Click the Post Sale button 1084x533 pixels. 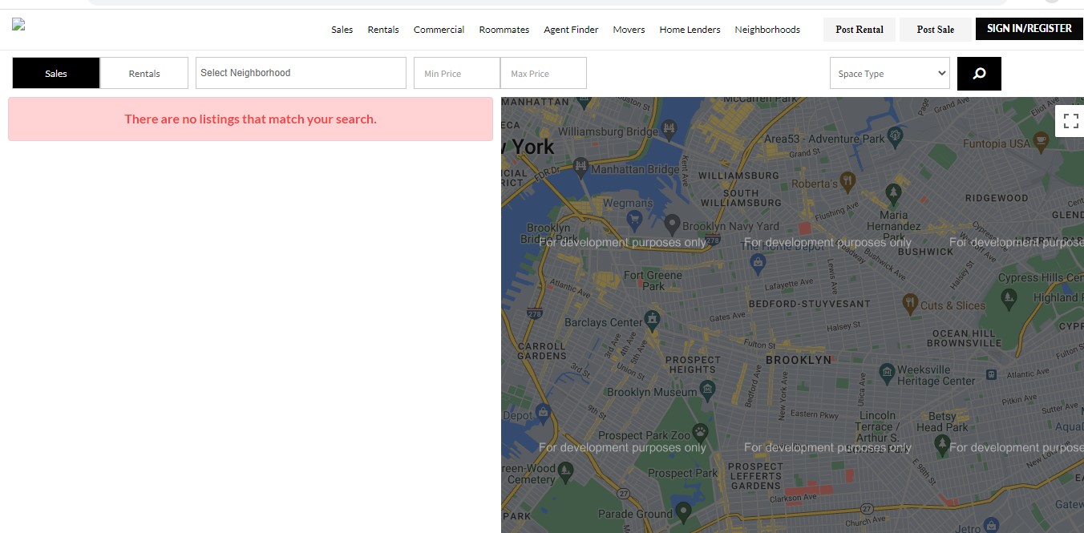point(936,30)
